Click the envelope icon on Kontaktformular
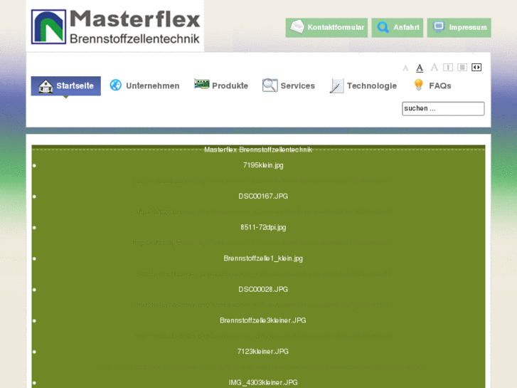The image size is (517, 388). tap(297, 27)
